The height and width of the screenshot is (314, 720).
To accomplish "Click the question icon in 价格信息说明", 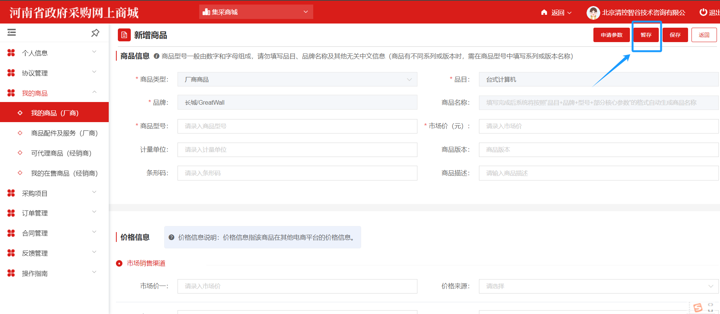I will coord(171,237).
